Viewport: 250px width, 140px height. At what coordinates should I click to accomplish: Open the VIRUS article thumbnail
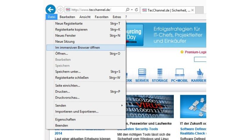[x=150, y=106]
